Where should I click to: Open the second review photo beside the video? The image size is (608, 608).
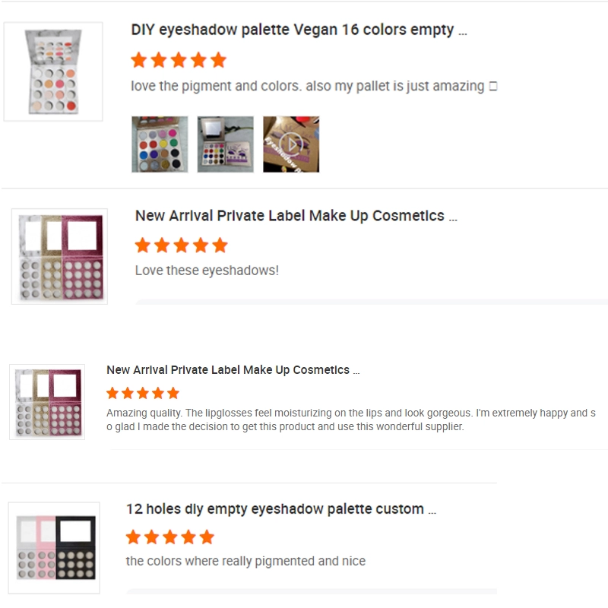tap(226, 144)
